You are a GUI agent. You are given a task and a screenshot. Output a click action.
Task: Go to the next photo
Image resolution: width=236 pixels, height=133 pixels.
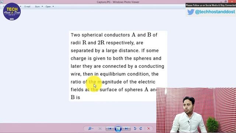click(126, 129)
